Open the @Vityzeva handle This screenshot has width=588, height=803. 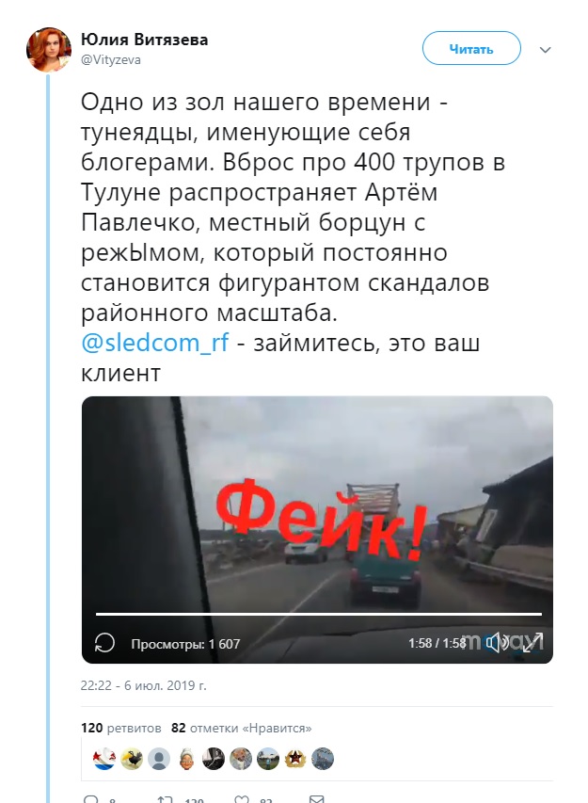point(111,60)
